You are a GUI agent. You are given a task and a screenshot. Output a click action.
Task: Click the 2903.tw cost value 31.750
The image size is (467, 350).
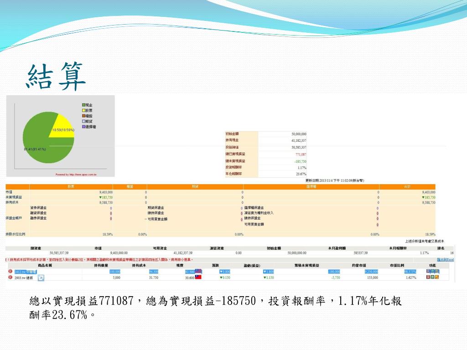coord(154,278)
